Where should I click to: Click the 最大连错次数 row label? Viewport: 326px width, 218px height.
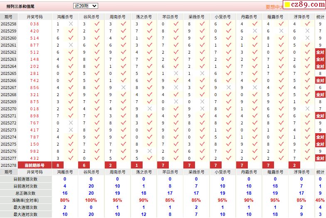(26, 207)
